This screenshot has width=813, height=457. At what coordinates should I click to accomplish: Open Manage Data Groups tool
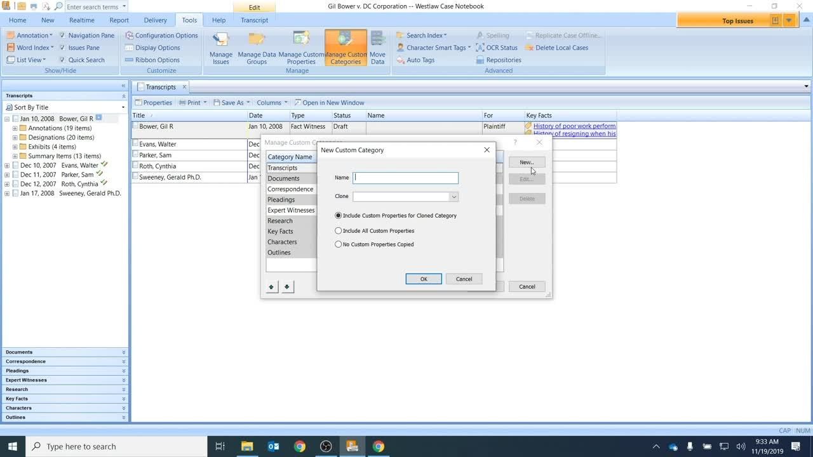[257, 48]
